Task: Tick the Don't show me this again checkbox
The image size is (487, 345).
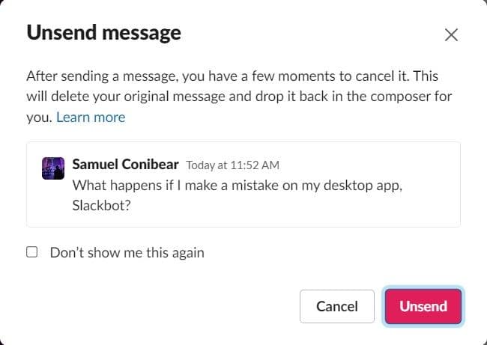Action: point(32,252)
